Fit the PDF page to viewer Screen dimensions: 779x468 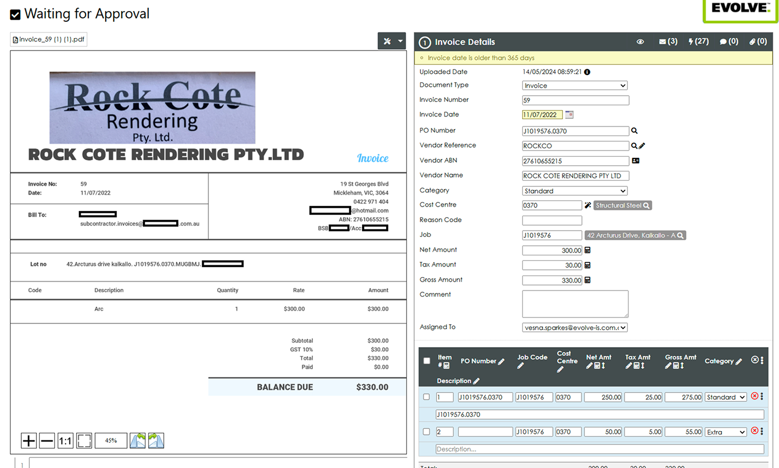[84, 441]
